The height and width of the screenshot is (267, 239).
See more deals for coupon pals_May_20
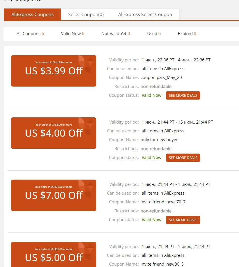pos(183,96)
